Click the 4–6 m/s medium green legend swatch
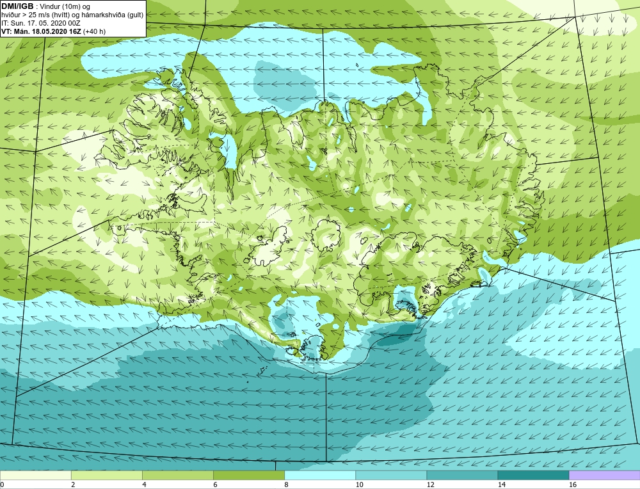640x489 pixels. pos(178,475)
